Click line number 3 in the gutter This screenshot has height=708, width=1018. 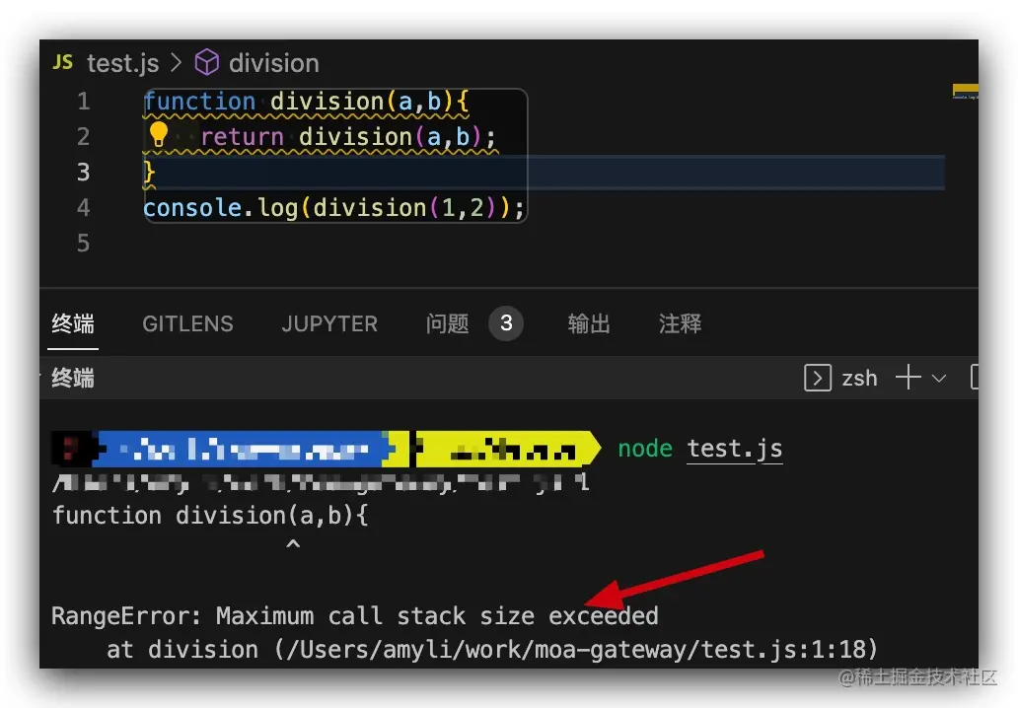pyautogui.click(x=83, y=172)
